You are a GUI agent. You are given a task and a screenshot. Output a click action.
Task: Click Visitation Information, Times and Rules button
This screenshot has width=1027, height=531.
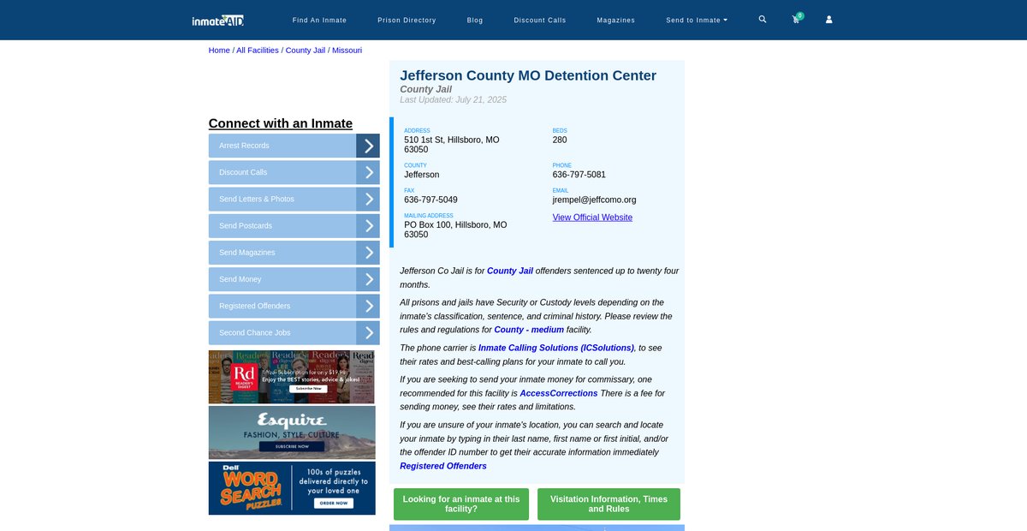pos(608,504)
